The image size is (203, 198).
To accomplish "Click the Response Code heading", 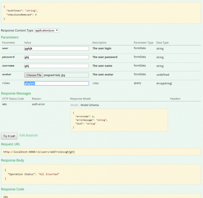I will (13, 189).
